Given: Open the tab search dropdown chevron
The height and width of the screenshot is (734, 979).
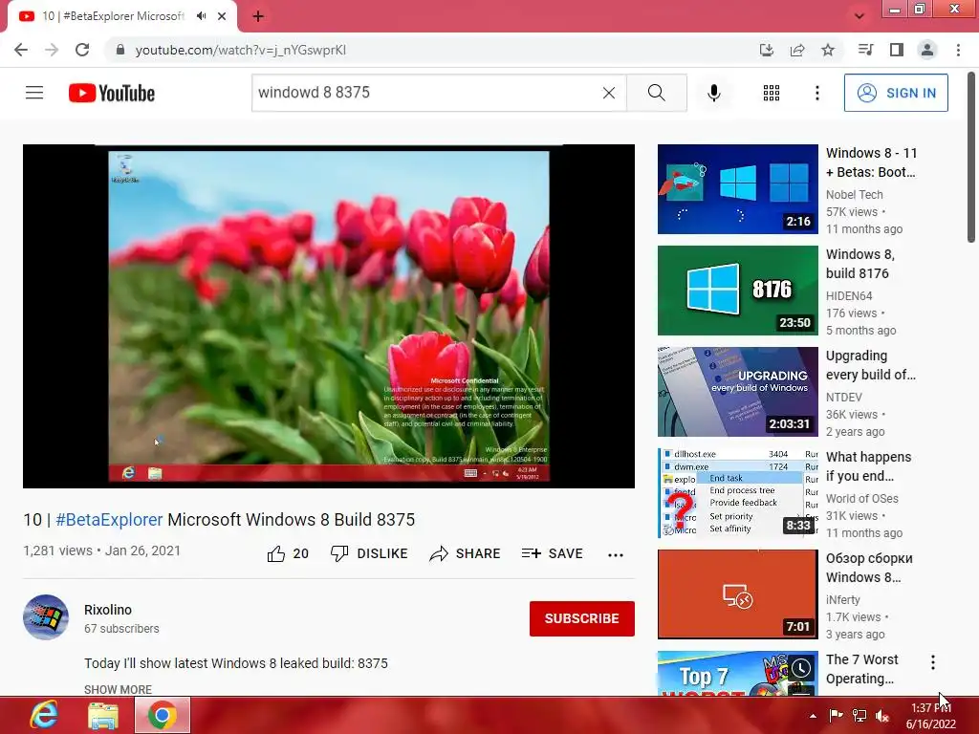Looking at the screenshot, I should (859, 16).
